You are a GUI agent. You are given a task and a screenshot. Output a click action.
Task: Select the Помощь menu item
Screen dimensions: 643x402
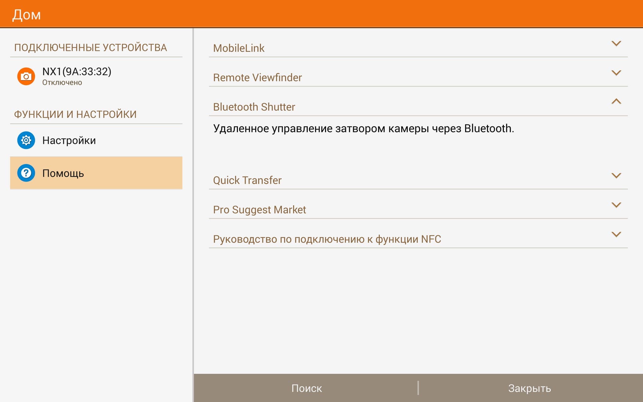(63, 173)
